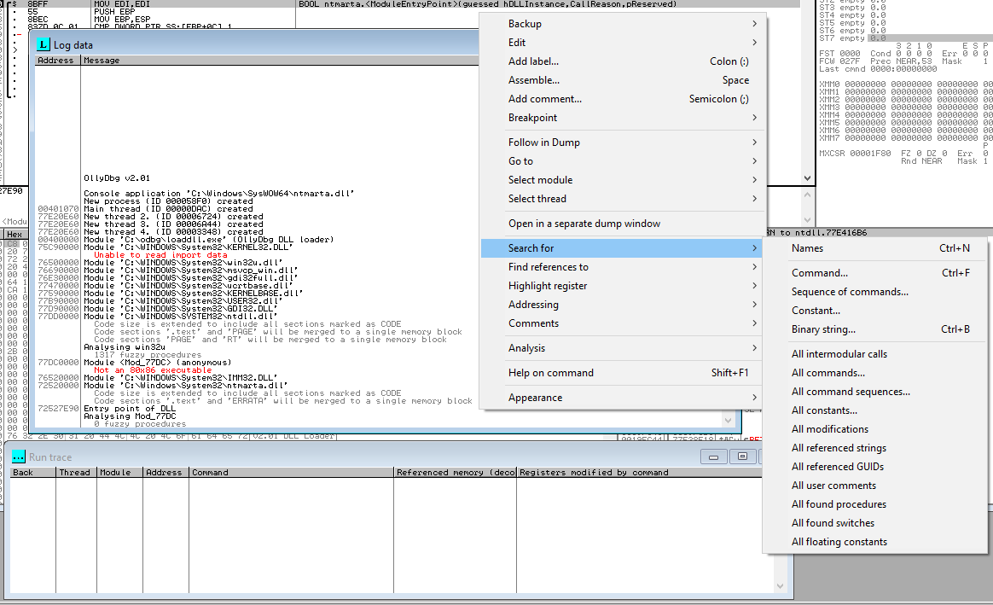
Task: Click the Log data window L icon
Action: click(43, 44)
